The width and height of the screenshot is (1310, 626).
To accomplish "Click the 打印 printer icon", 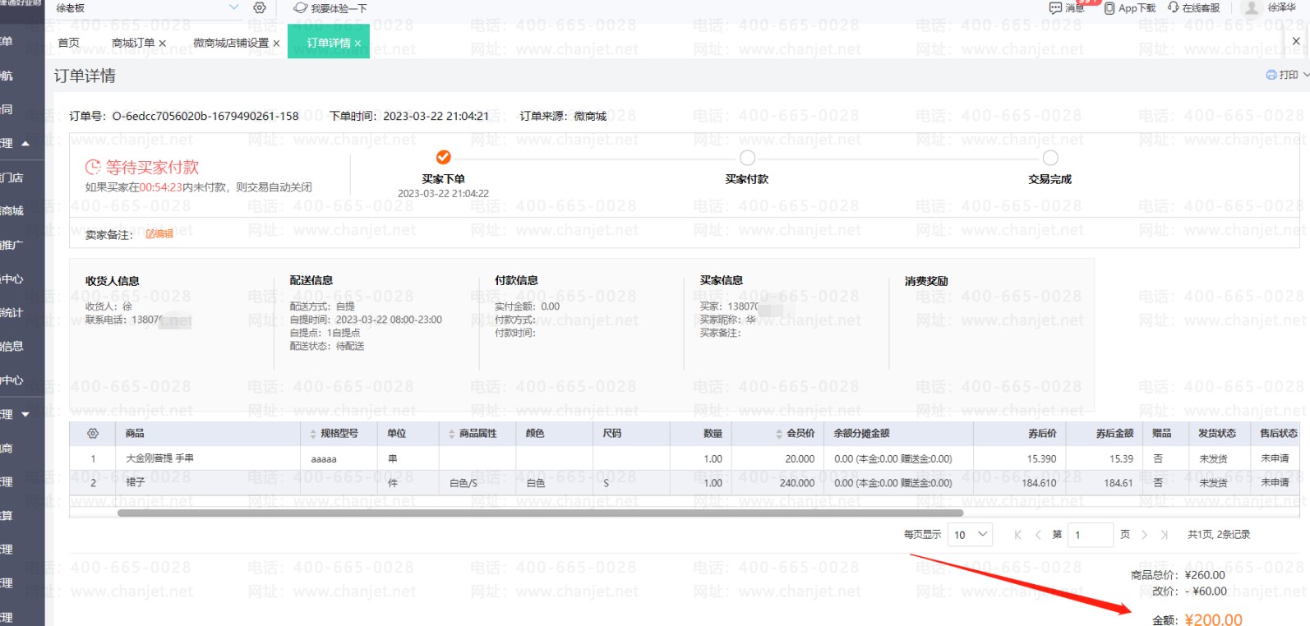I will click(x=1272, y=75).
